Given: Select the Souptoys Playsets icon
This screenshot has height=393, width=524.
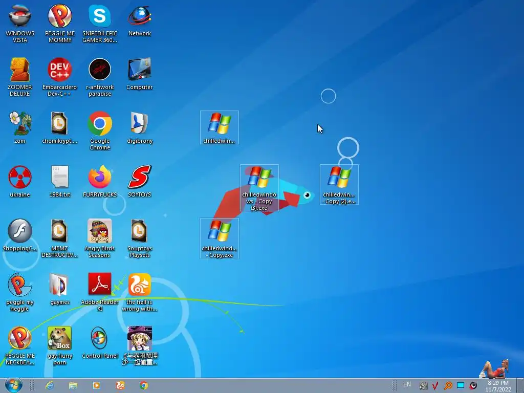Looking at the screenshot, I should click(139, 238).
